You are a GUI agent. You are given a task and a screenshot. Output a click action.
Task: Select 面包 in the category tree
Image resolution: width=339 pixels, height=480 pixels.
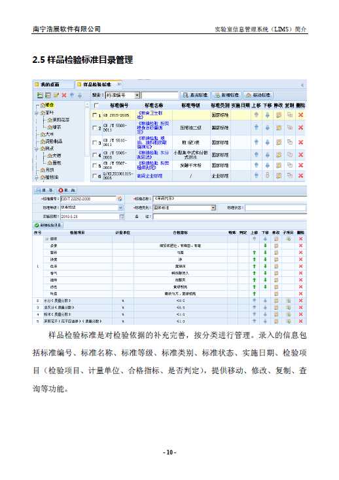coord(56,163)
